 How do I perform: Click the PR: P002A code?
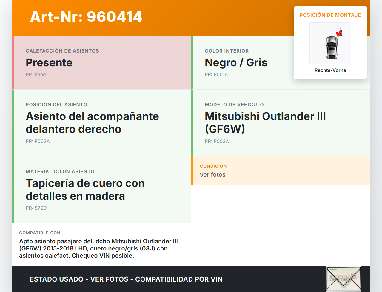[38, 141]
